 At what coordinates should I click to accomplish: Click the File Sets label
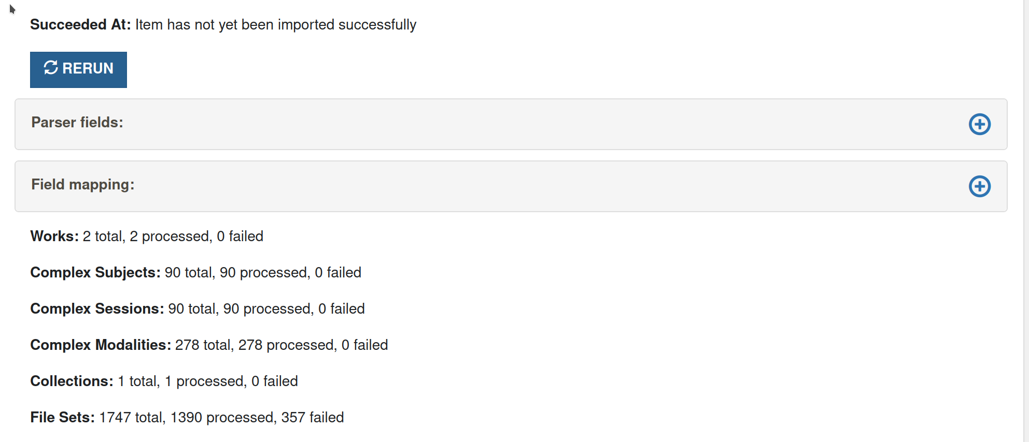pos(62,418)
